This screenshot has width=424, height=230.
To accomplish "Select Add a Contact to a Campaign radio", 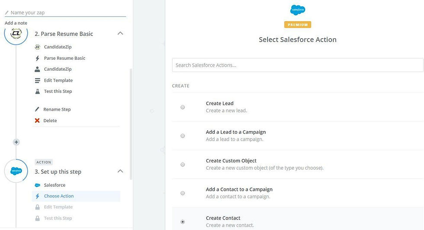I will tap(183, 193).
